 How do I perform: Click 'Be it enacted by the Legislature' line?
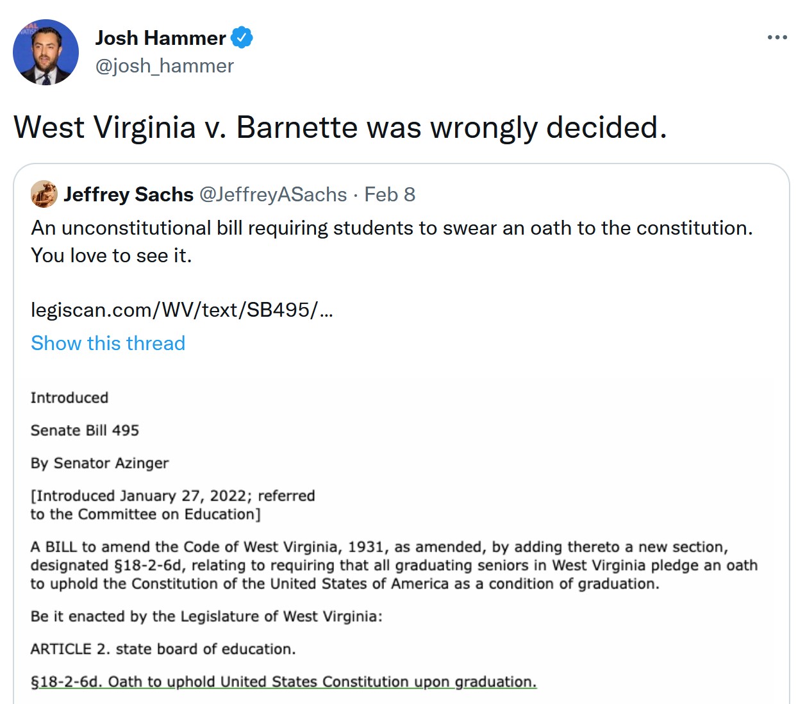coord(206,616)
